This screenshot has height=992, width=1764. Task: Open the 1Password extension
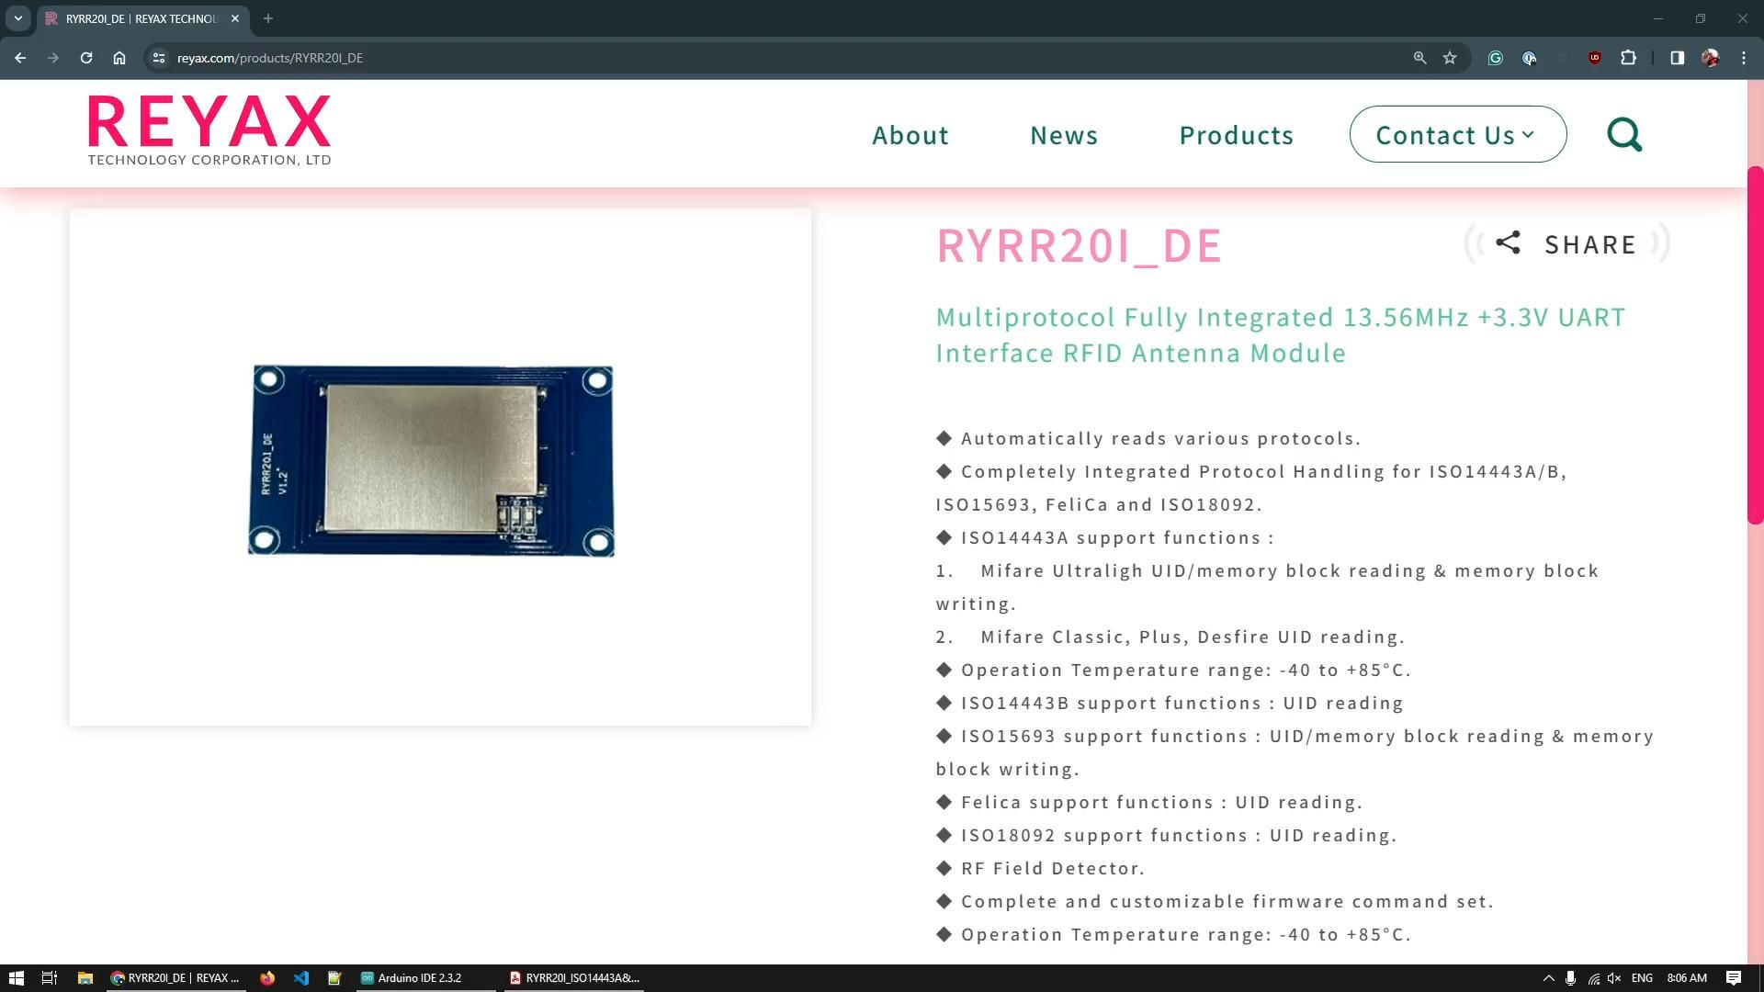coord(1529,58)
